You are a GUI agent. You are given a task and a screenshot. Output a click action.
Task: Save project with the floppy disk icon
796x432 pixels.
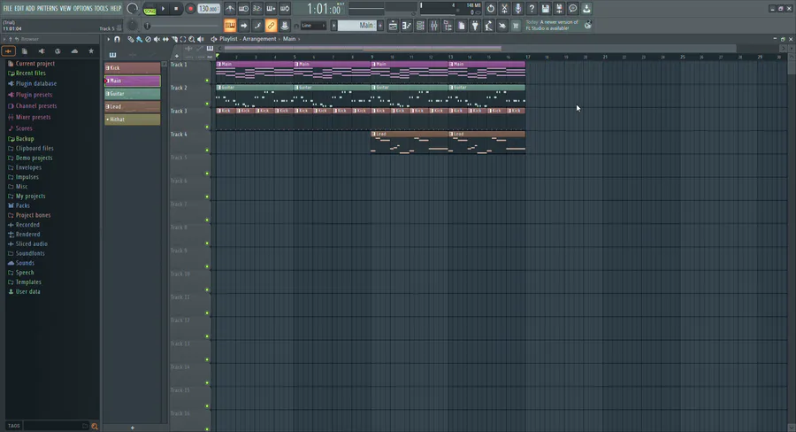coord(545,9)
